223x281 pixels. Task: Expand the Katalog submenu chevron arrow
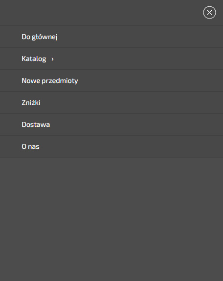coord(52,59)
